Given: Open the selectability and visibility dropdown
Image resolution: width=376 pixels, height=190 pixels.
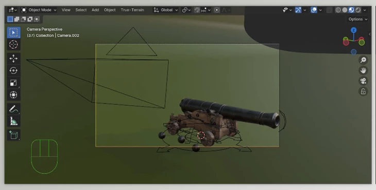Looking at the screenshot, I should (x=287, y=10).
